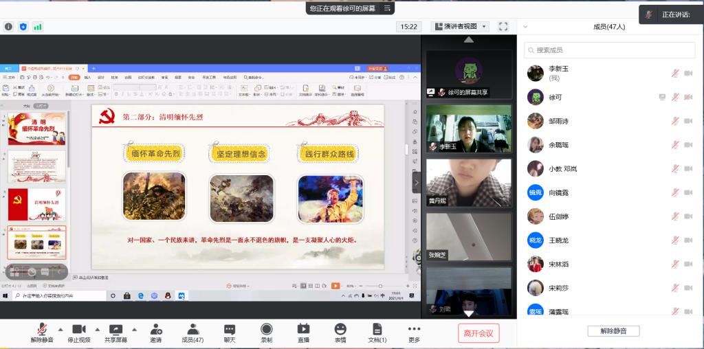Click the 共享屏幕 share screen icon
The width and height of the screenshot is (704, 349).
tap(115, 330)
